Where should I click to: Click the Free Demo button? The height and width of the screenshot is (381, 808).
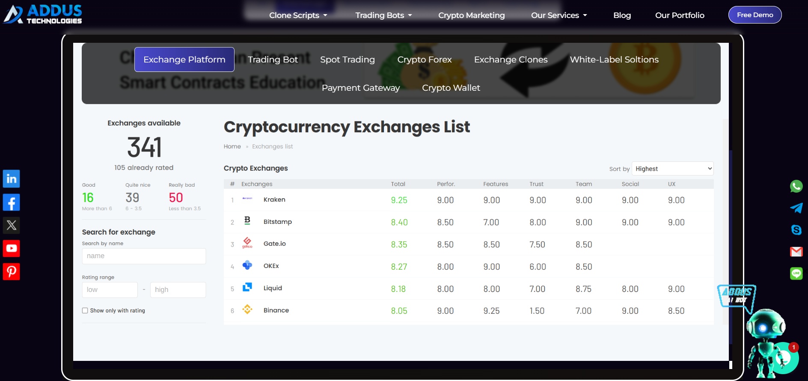tap(755, 15)
